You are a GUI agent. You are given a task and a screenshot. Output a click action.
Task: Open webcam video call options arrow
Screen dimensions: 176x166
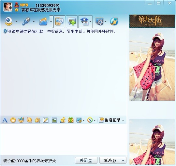pos(16,21)
